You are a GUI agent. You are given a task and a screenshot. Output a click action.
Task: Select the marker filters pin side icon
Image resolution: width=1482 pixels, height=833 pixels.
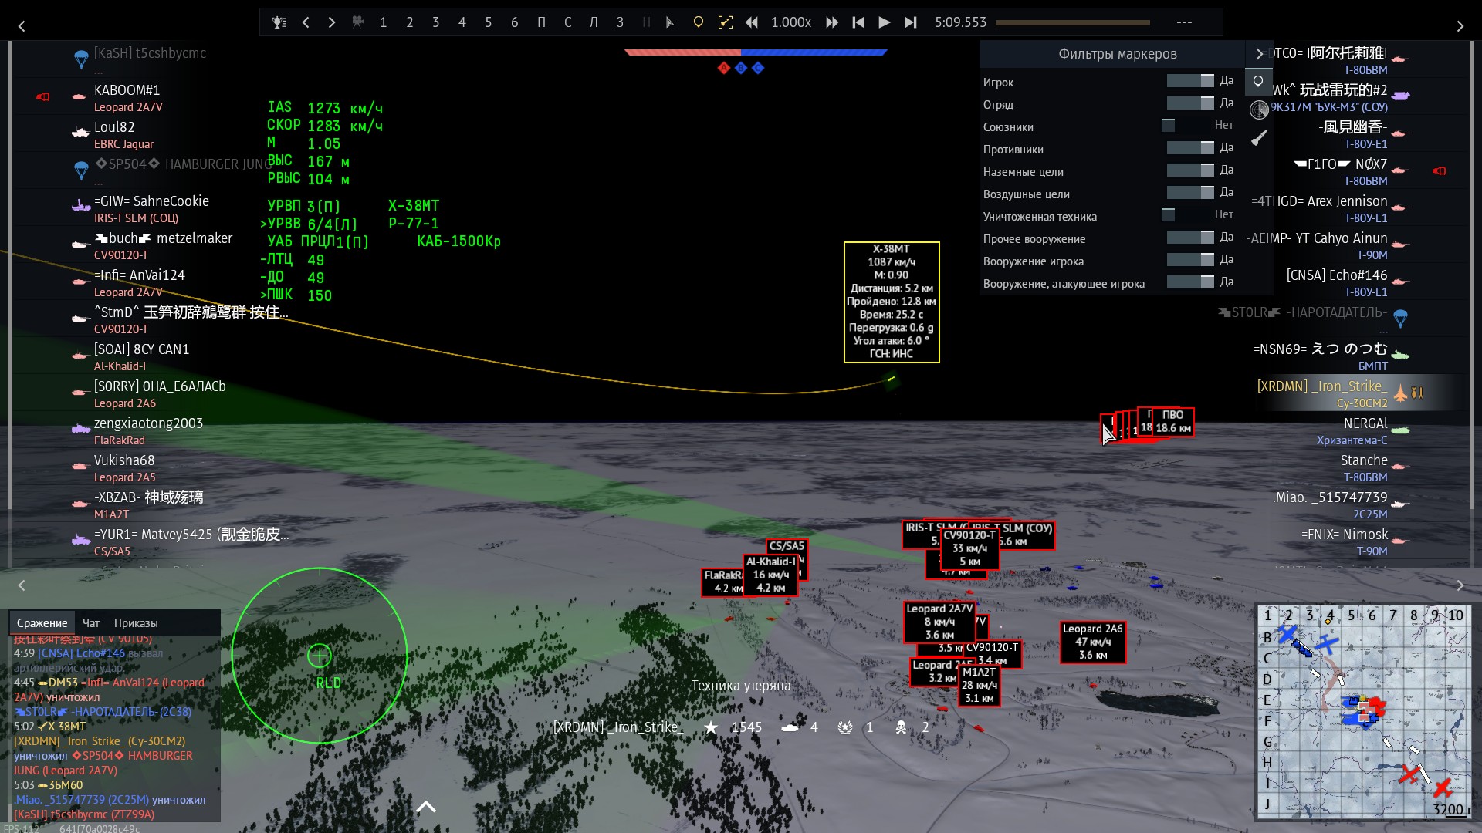pyautogui.click(x=1259, y=81)
